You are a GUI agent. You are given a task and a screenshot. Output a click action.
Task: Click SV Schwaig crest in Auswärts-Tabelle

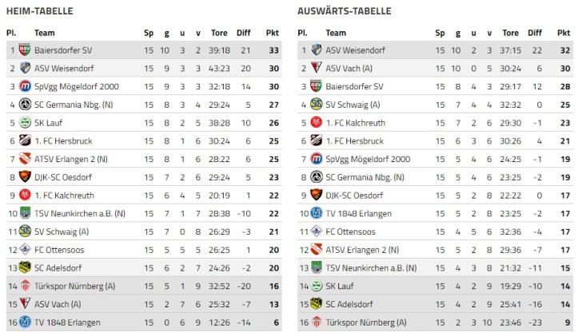316,105
